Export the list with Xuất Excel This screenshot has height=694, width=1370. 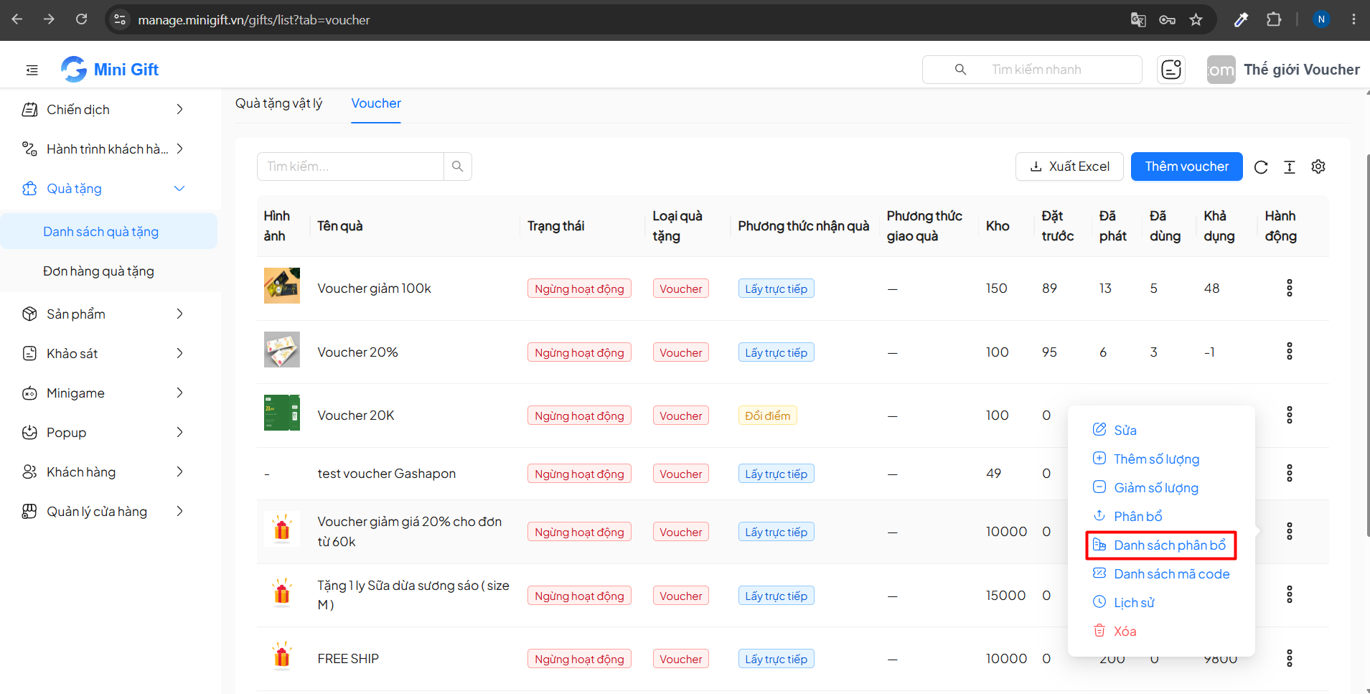1069,167
